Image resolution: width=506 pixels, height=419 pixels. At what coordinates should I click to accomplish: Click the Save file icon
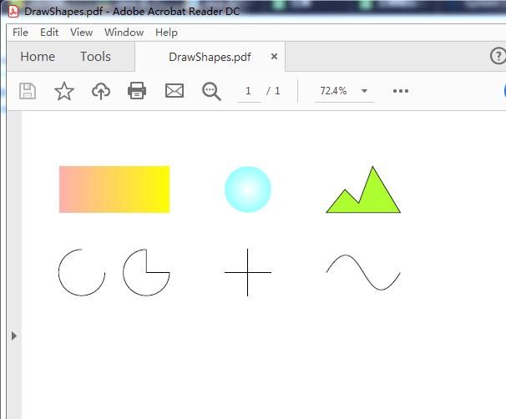click(x=28, y=91)
